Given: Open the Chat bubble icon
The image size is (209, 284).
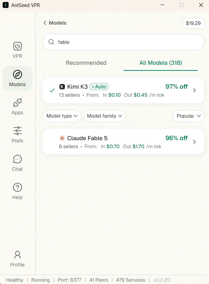Looking at the screenshot, I should [x=18, y=159].
